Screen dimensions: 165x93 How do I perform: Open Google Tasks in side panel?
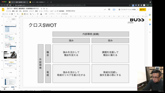pos(150,25)
